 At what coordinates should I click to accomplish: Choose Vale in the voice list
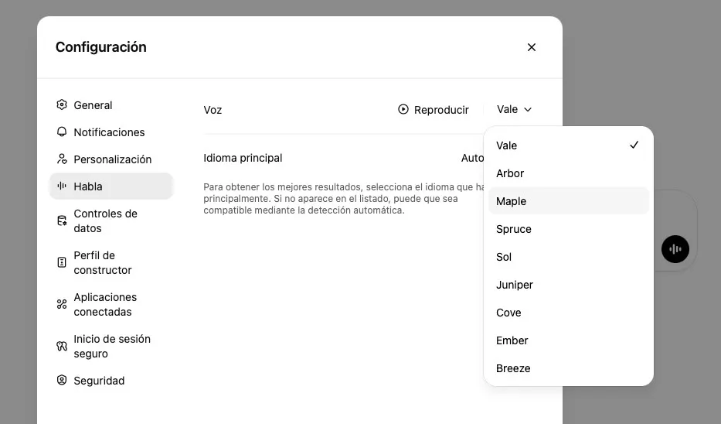[569, 145]
